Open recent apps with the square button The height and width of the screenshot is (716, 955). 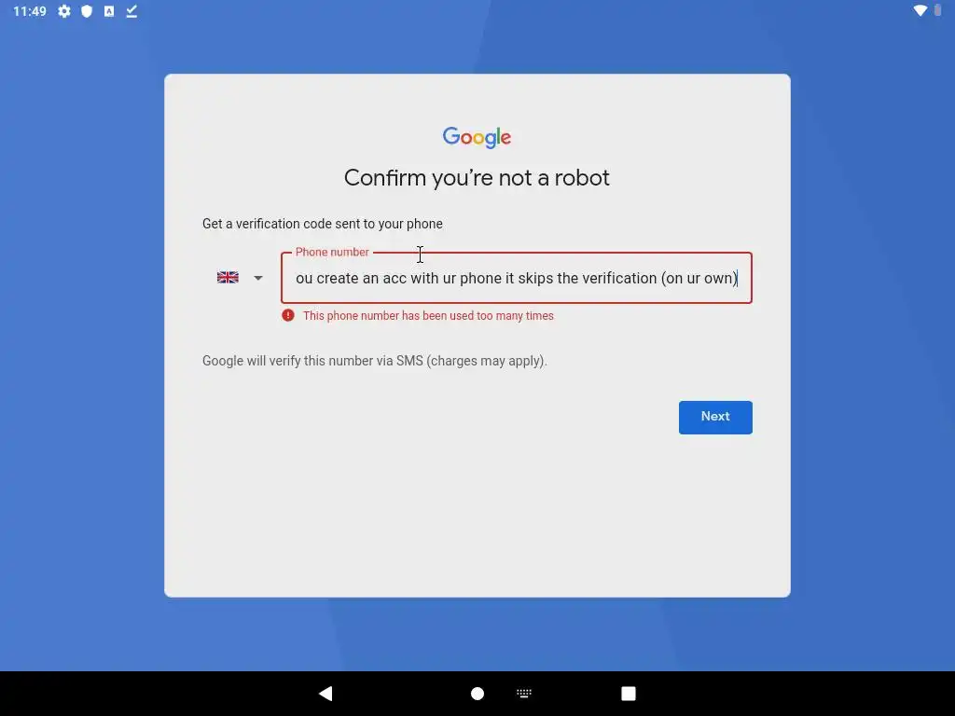click(629, 694)
